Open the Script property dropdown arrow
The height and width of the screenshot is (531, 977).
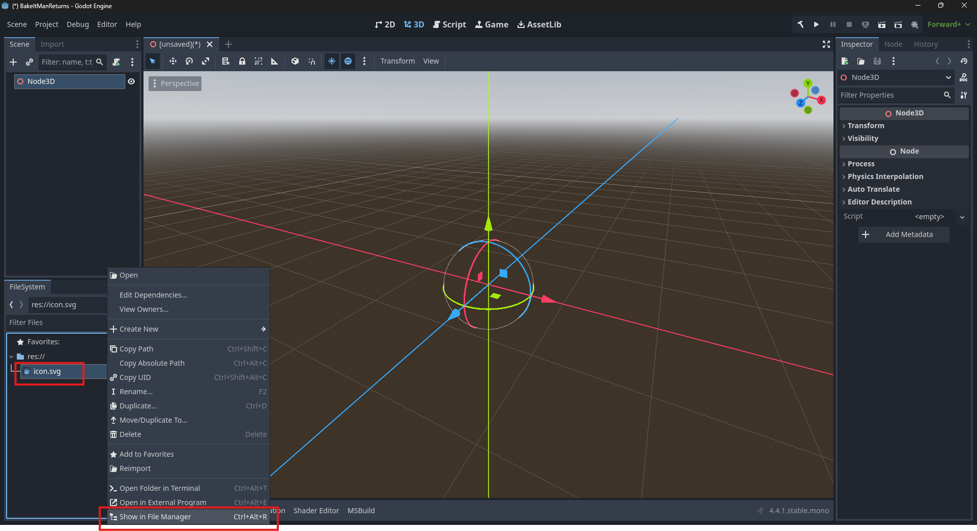tap(962, 217)
